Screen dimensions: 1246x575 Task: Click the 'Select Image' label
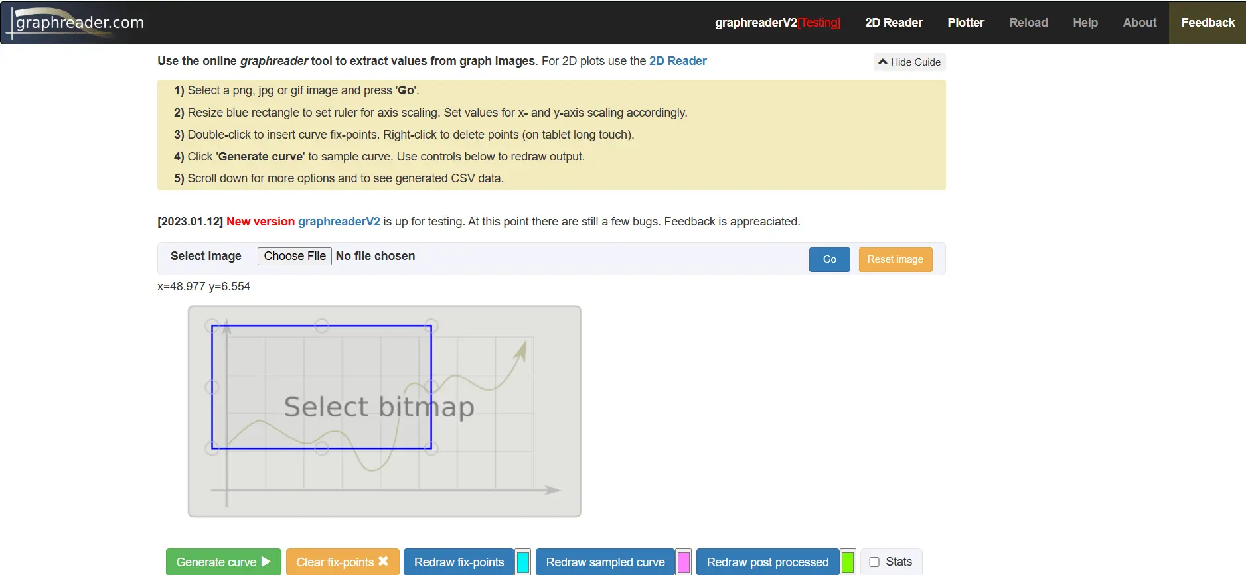click(x=206, y=256)
